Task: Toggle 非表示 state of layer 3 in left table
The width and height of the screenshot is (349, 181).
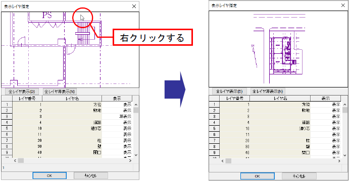Action: click(x=117, y=116)
